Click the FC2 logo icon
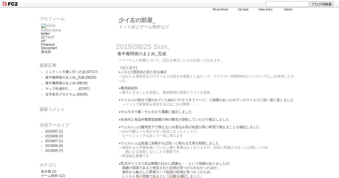 (x=10, y=4)
